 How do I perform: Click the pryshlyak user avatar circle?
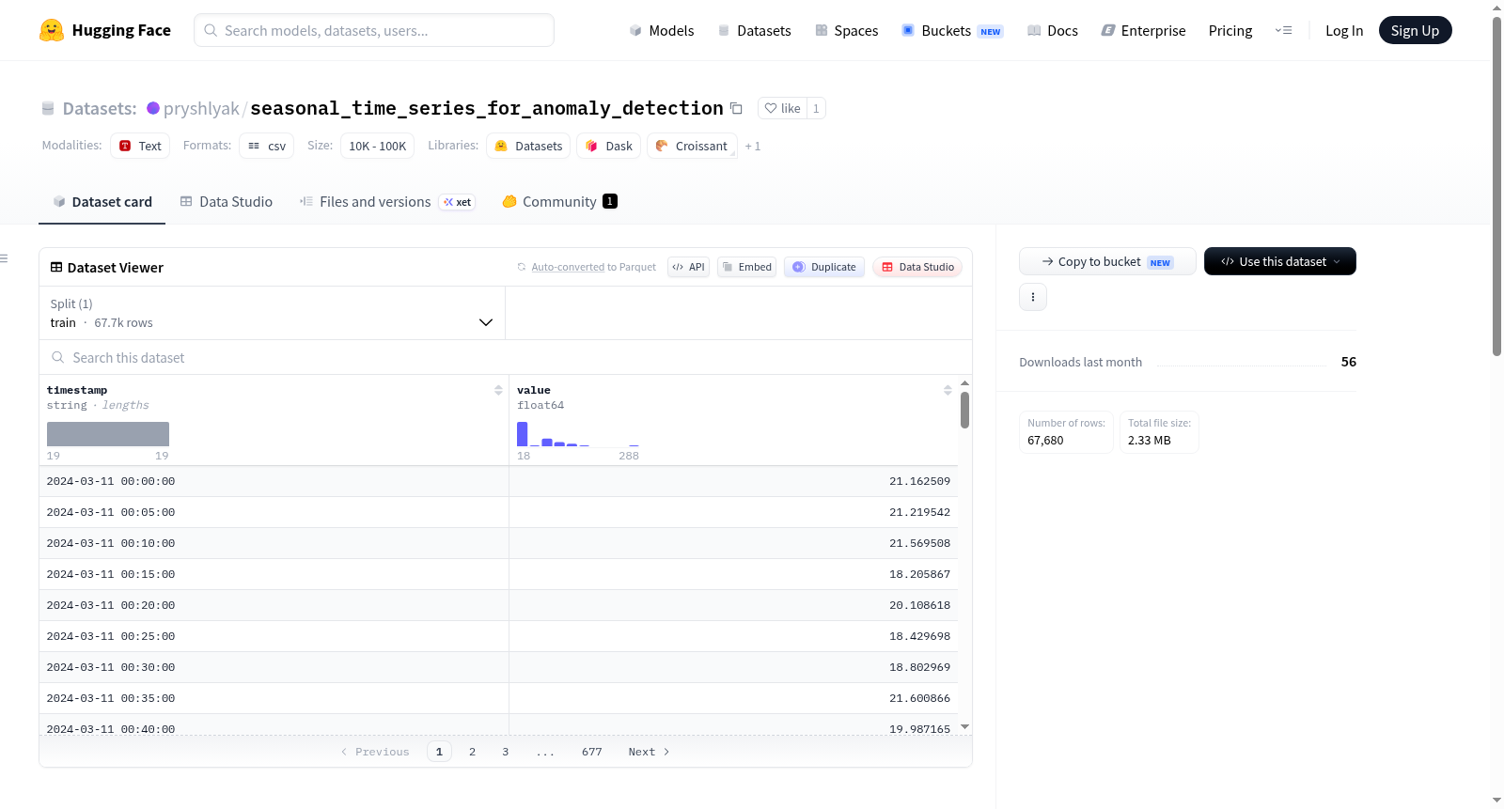click(153, 108)
